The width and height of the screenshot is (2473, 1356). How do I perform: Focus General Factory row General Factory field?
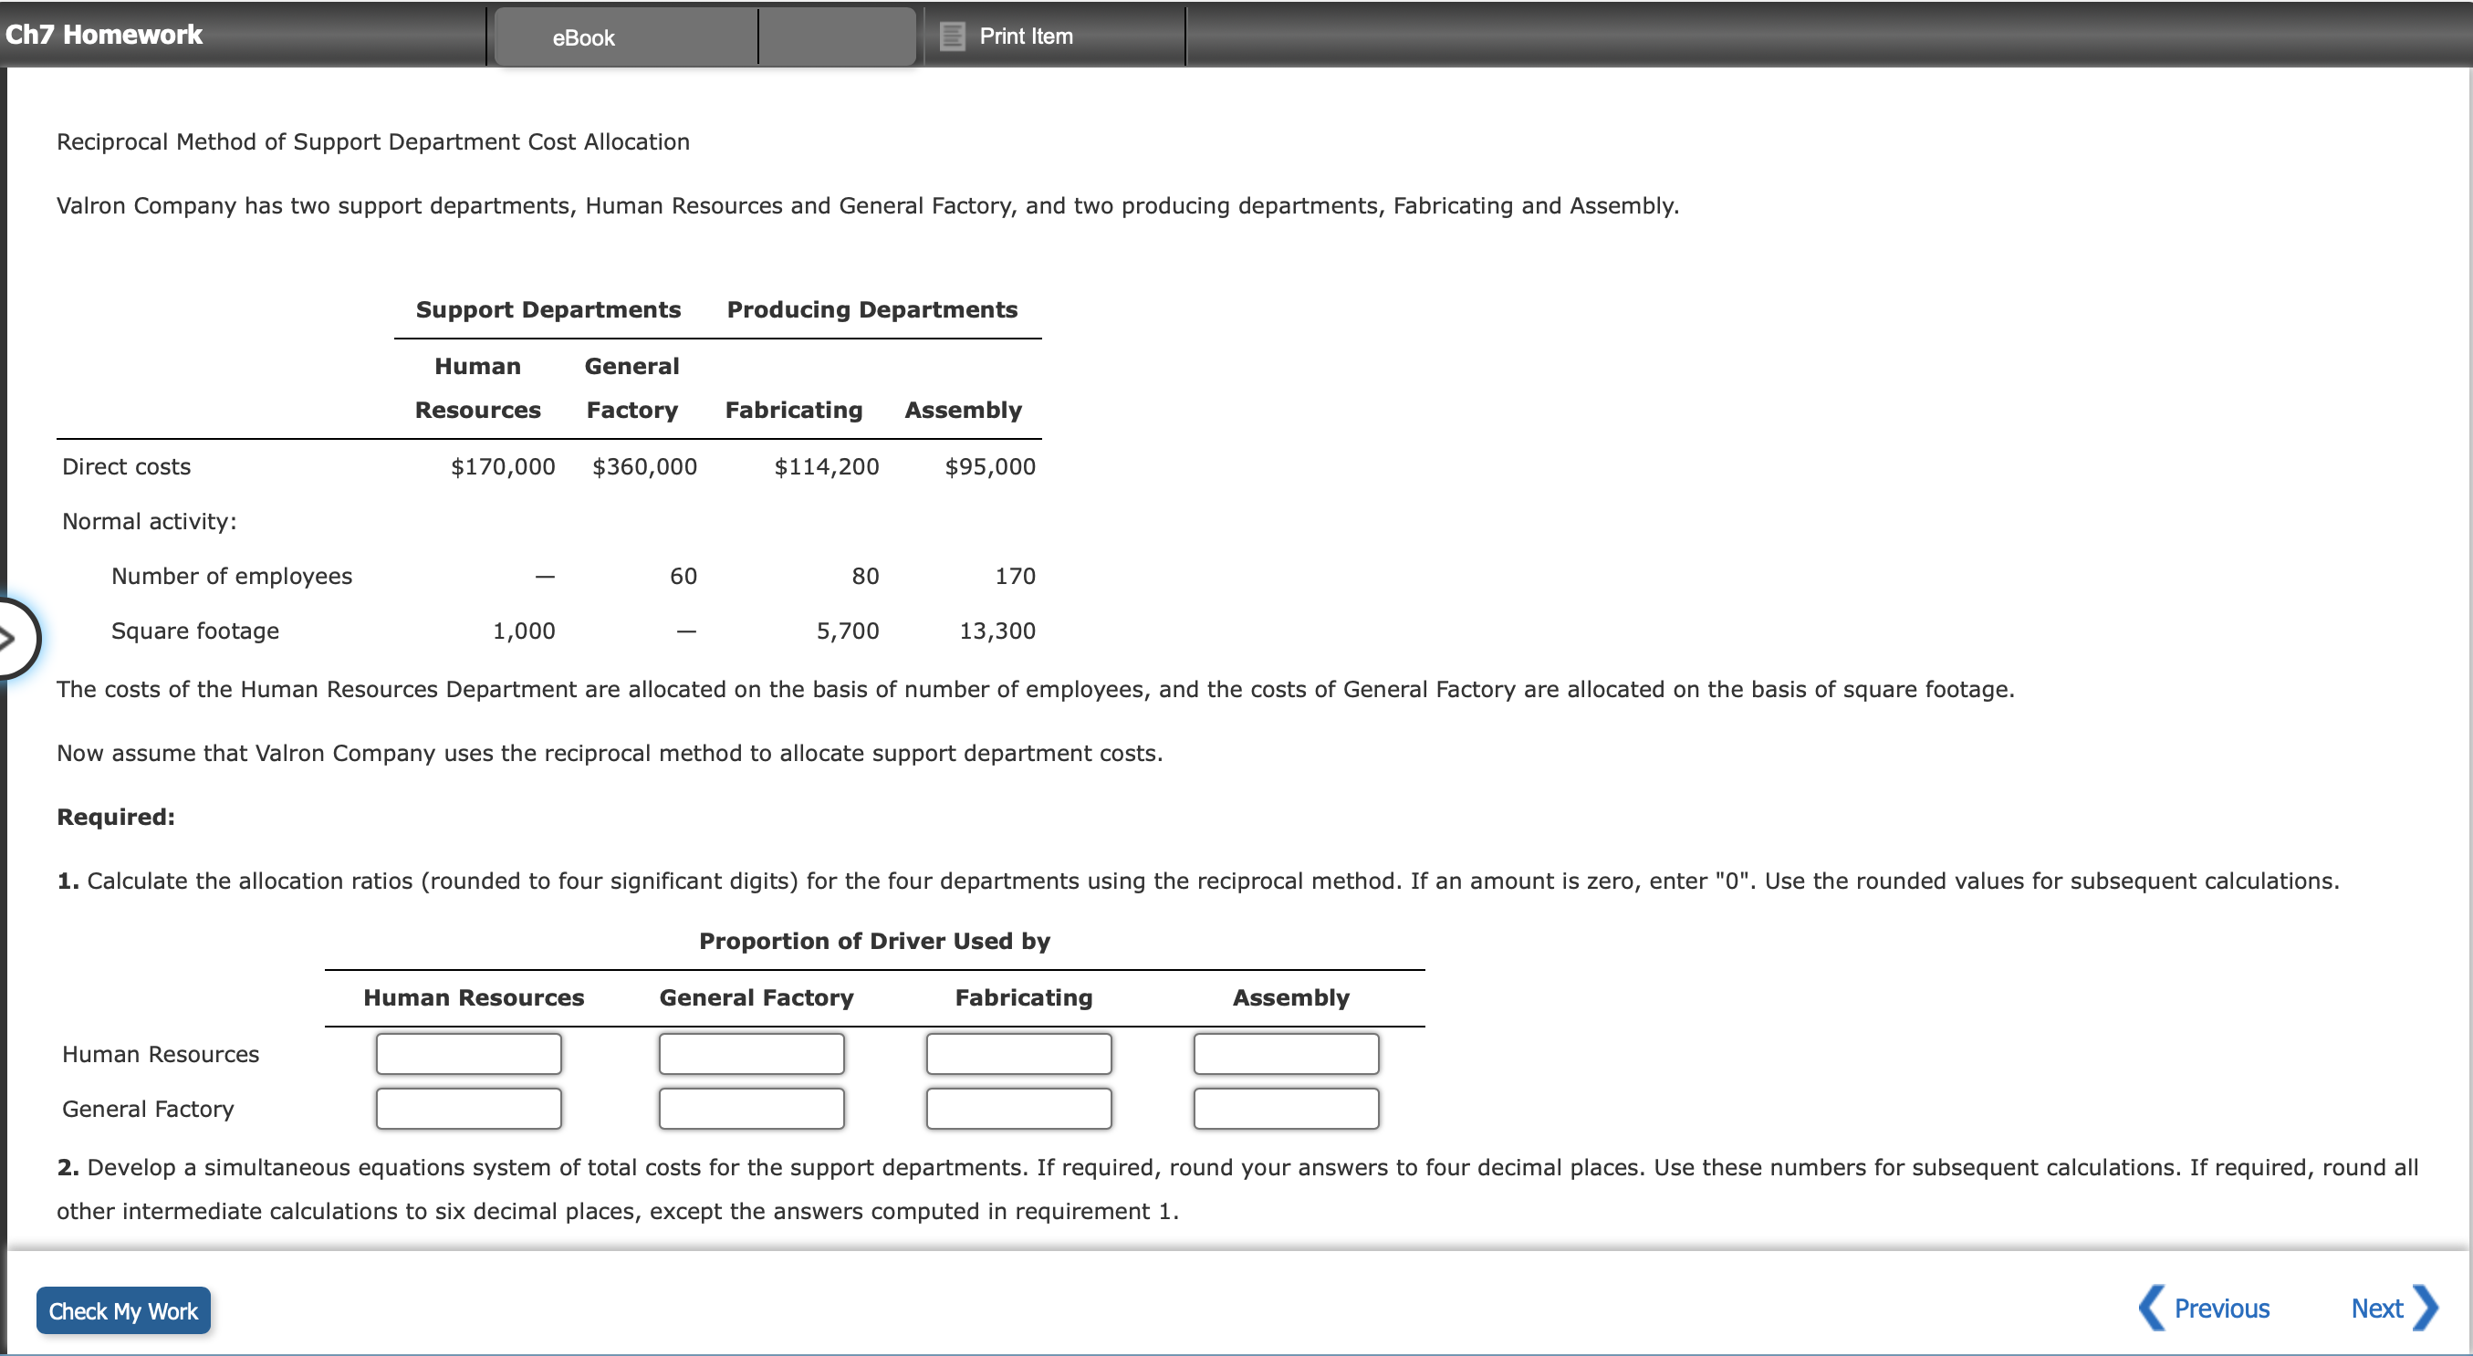(752, 1109)
